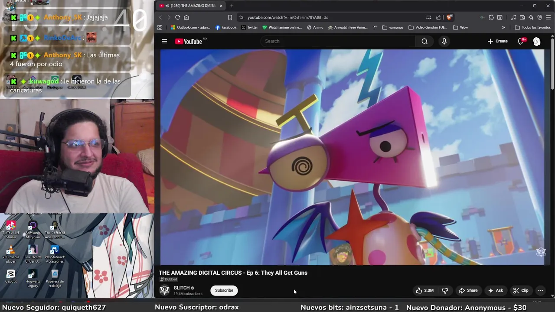
Task: Bookmark this page with the bookmark icon
Action: click(x=230, y=17)
